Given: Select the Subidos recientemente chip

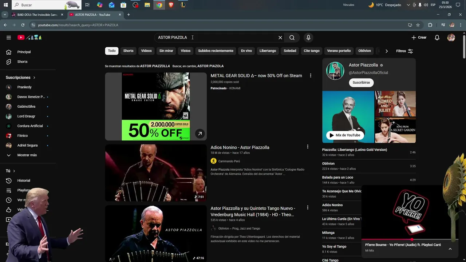Looking at the screenshot, I should pos(216,51).
